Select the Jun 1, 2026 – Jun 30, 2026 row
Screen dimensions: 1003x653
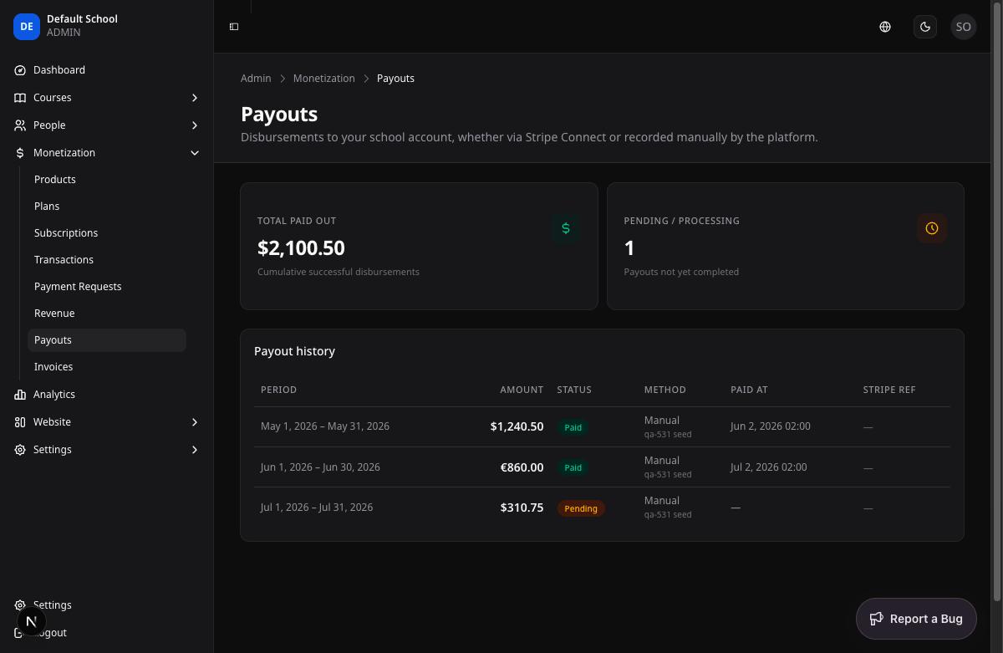(x=602, y=467)
